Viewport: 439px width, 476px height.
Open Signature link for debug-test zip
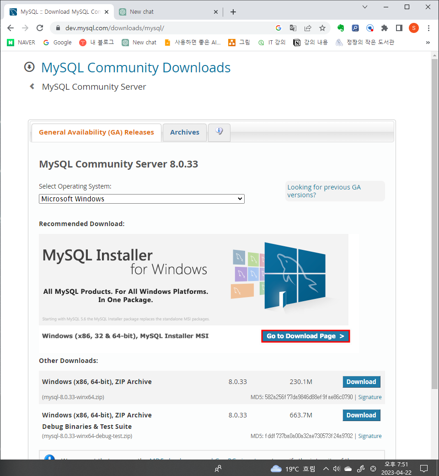[x=370, y=436]
